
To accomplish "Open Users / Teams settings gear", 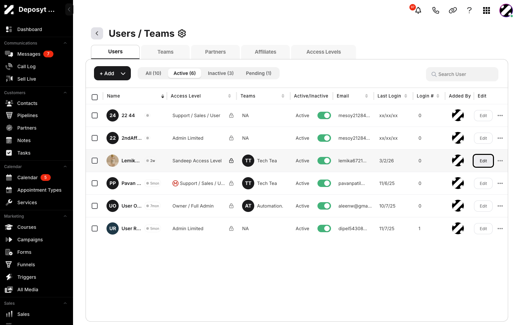I will coord(182,33).
